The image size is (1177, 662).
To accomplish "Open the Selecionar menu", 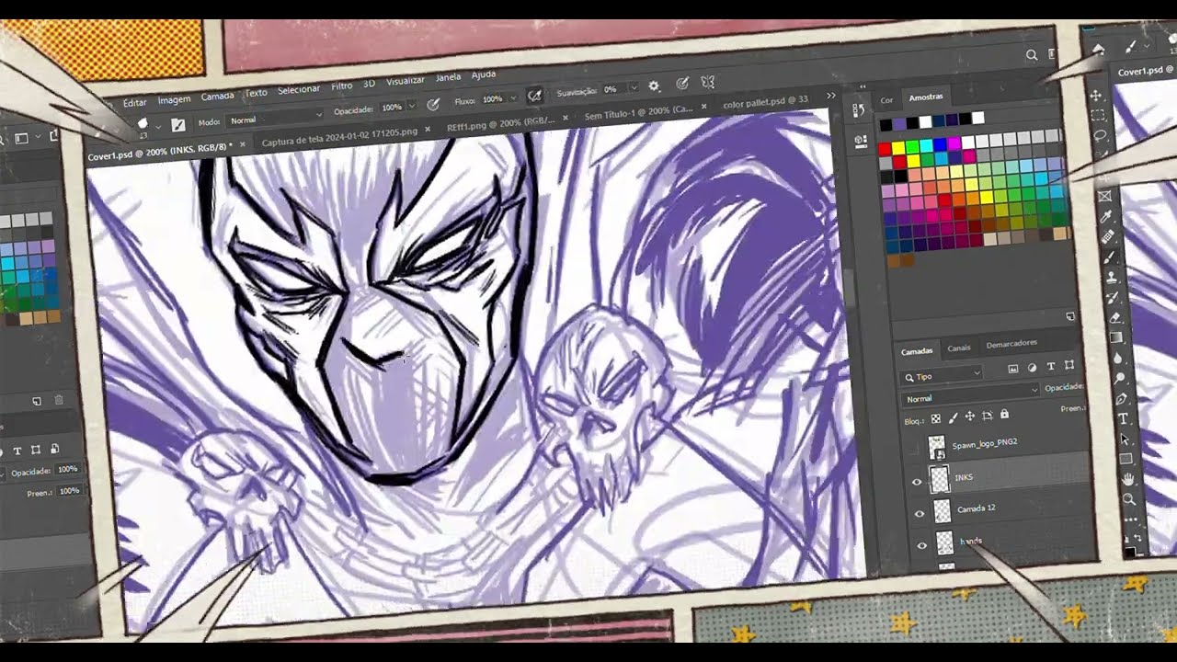I will (x=298, y=89).
